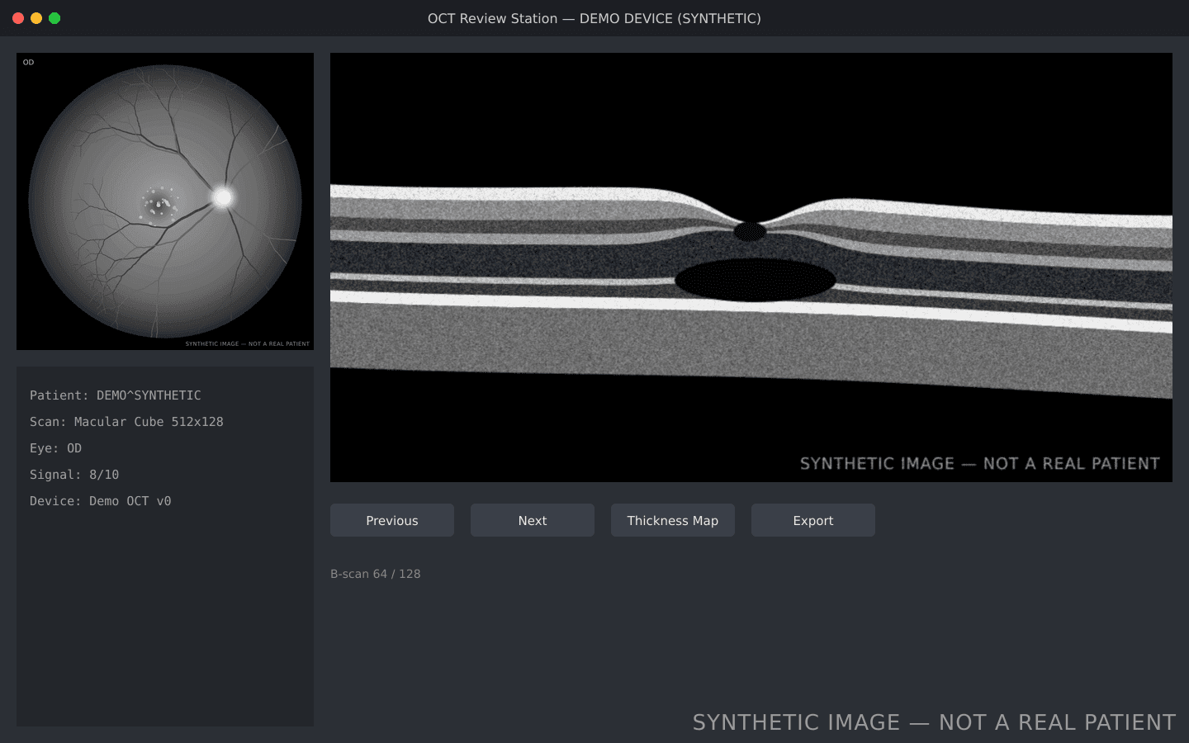1189x743 pixels.
Task: Click the OCT B-scan cross-section image
Action: coord(751,267)
